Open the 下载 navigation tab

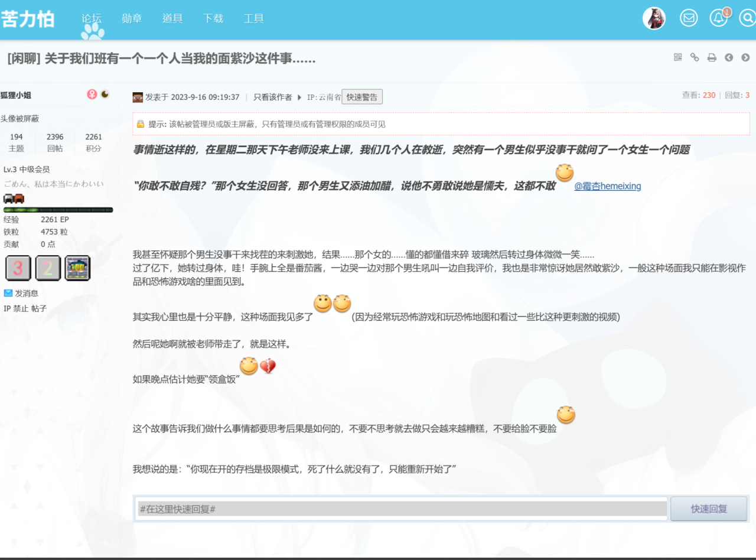click(x=213, y=18)
